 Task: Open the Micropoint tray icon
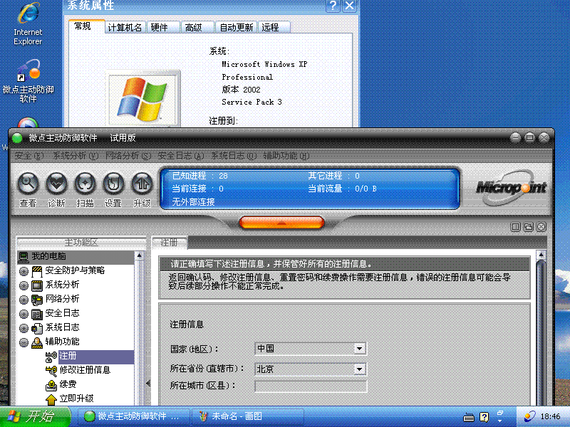(529, 416)
